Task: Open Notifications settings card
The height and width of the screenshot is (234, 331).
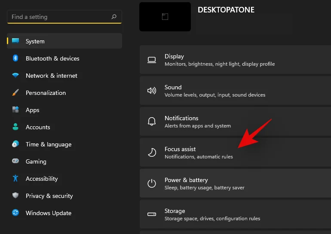Action: [235, 122]
